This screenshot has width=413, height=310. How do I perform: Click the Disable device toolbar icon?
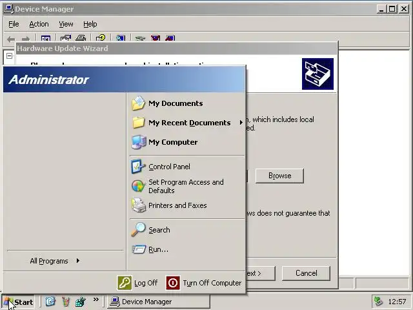[x=170, y=38]
